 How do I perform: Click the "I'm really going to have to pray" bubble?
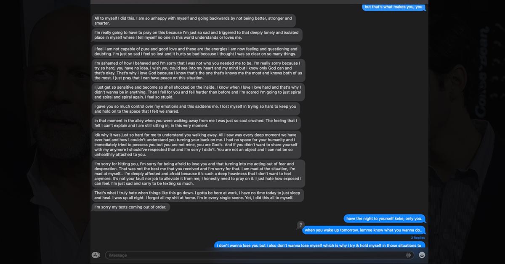(197, 35)
